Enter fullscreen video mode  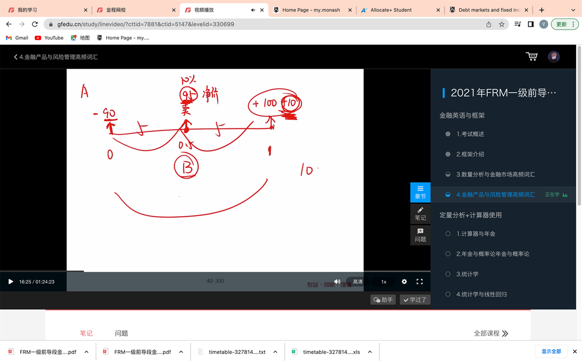tap(420, 282)
